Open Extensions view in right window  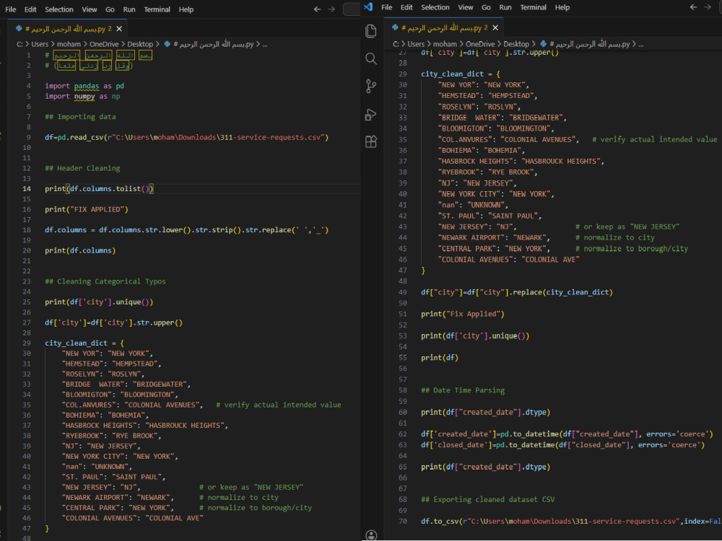click(x=370, y=141)
